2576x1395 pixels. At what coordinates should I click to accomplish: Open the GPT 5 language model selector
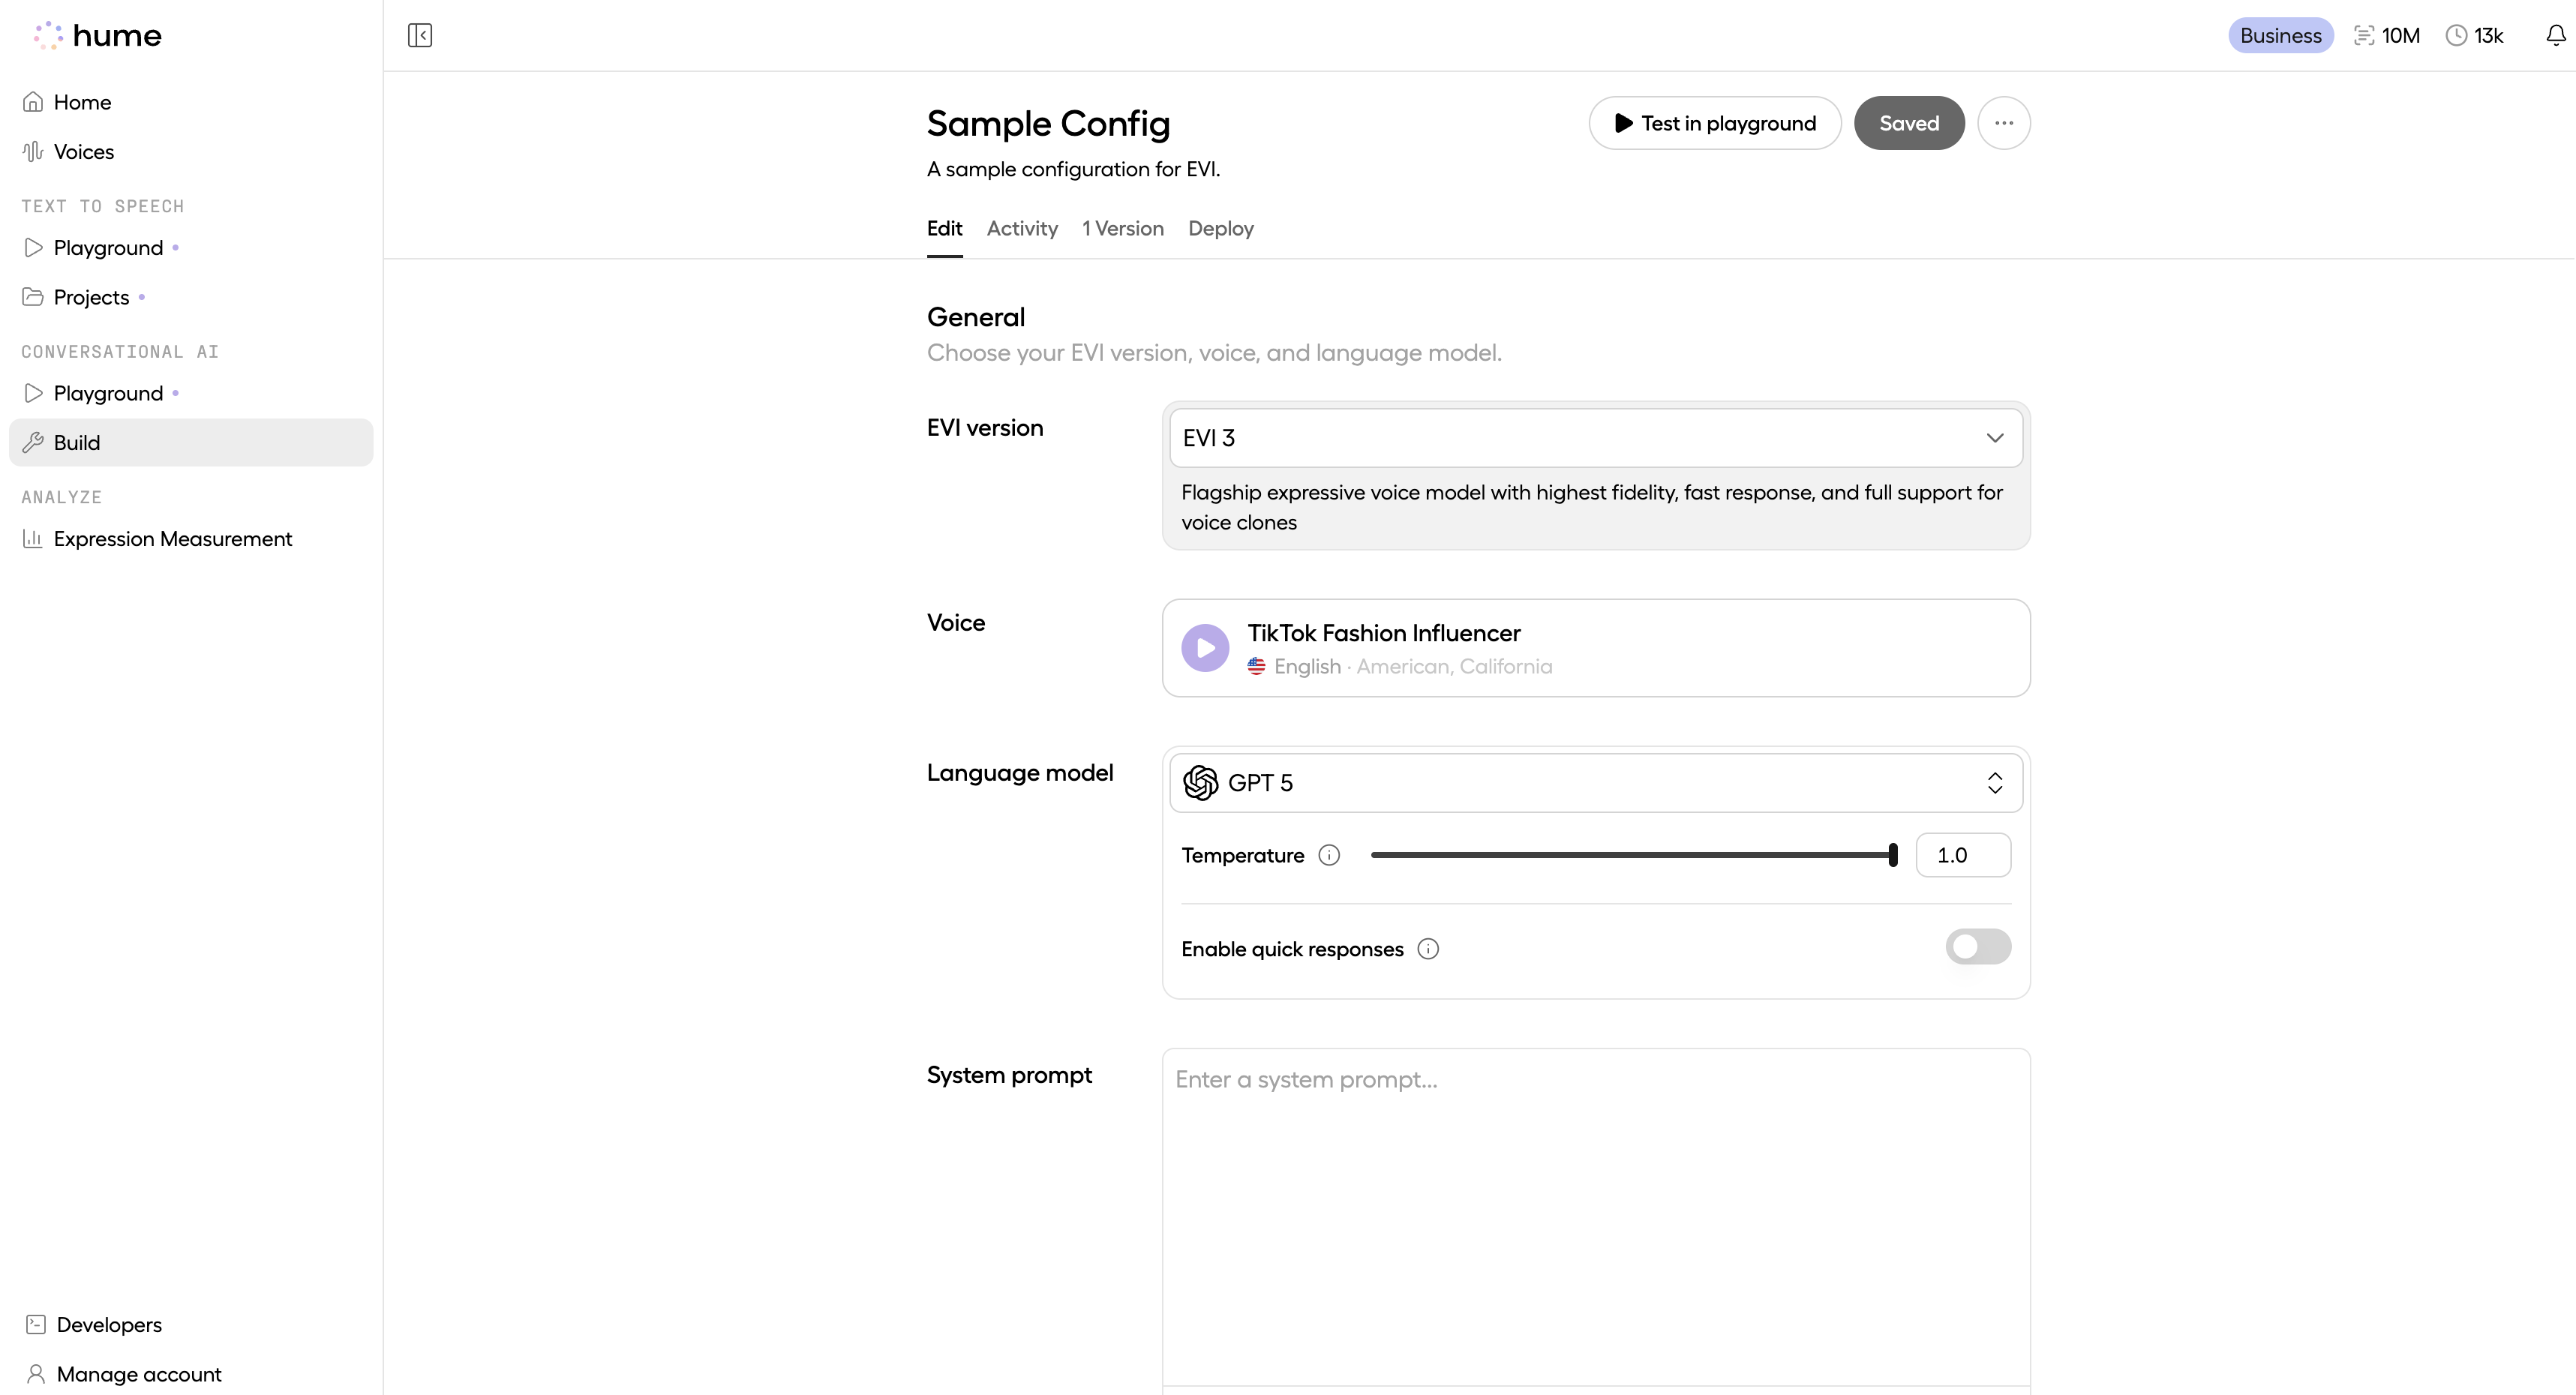(x=1595, y=783)
